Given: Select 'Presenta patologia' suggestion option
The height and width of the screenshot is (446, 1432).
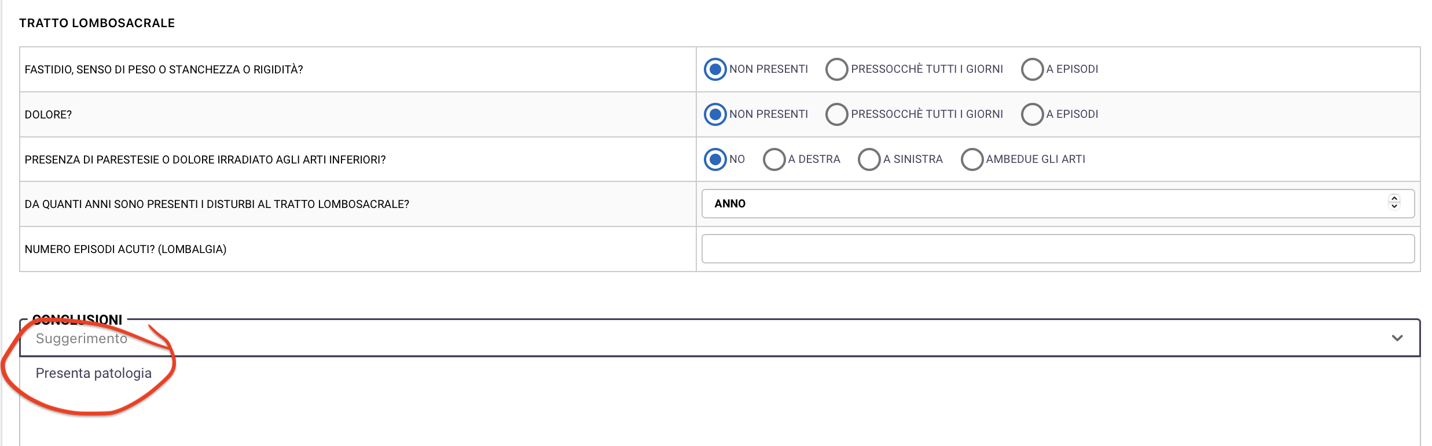Looking at the screenshot, I should coord(94,374).
